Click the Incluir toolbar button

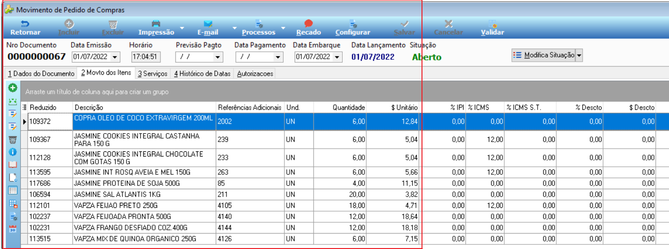pyautogui.click(x=69, y=28)
